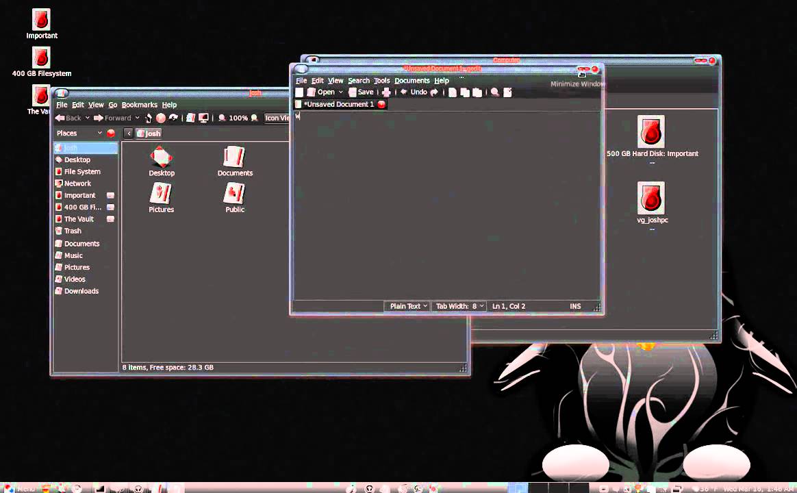The height and width of the screenshot is (493, 797).
Task: Close the Unsaved Document 1 tab
Action: coord(381,104)
